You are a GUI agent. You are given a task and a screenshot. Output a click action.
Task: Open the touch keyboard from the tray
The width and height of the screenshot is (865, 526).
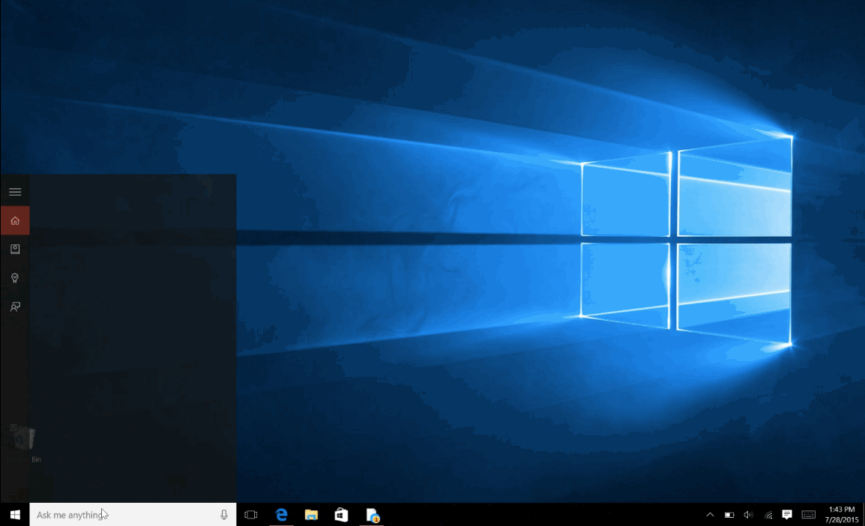(809, 515)
